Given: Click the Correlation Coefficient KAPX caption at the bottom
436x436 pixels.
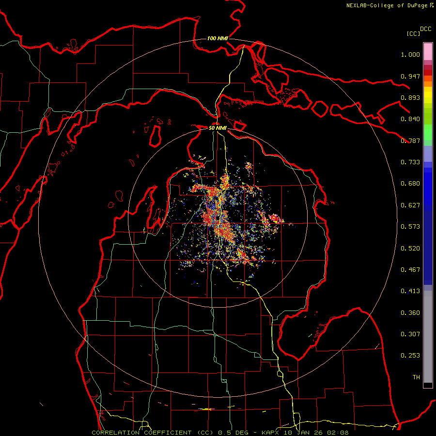Looking at the screenshot, I should pyautogui.click(x=220, y=433).
